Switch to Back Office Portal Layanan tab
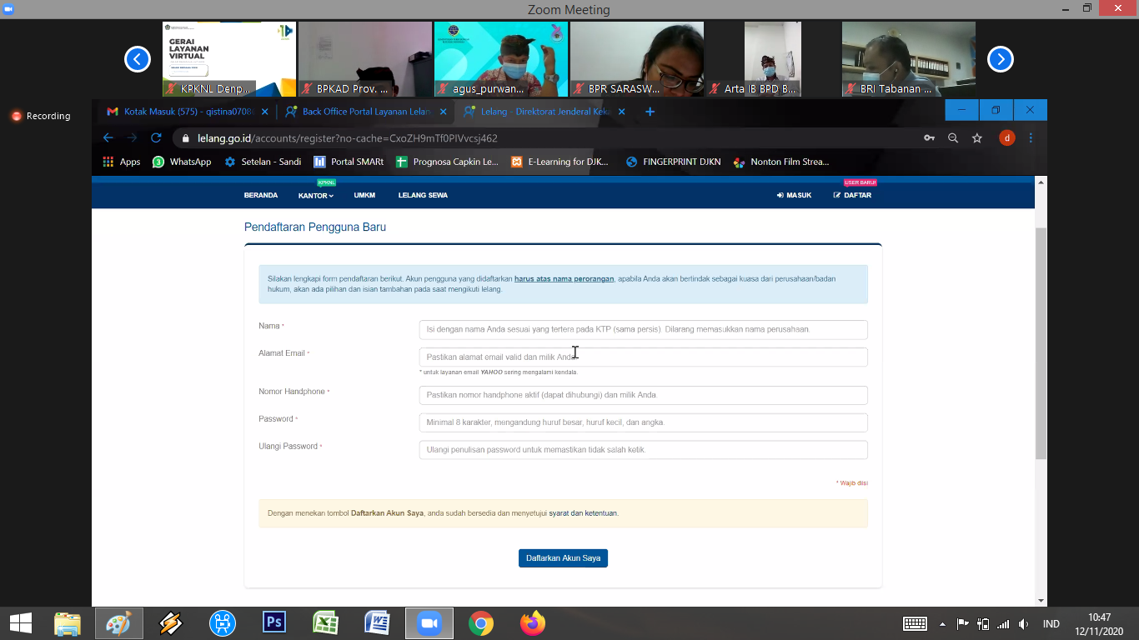Image resolution: width=1139 pixels, height=640 pixels. 359,112
